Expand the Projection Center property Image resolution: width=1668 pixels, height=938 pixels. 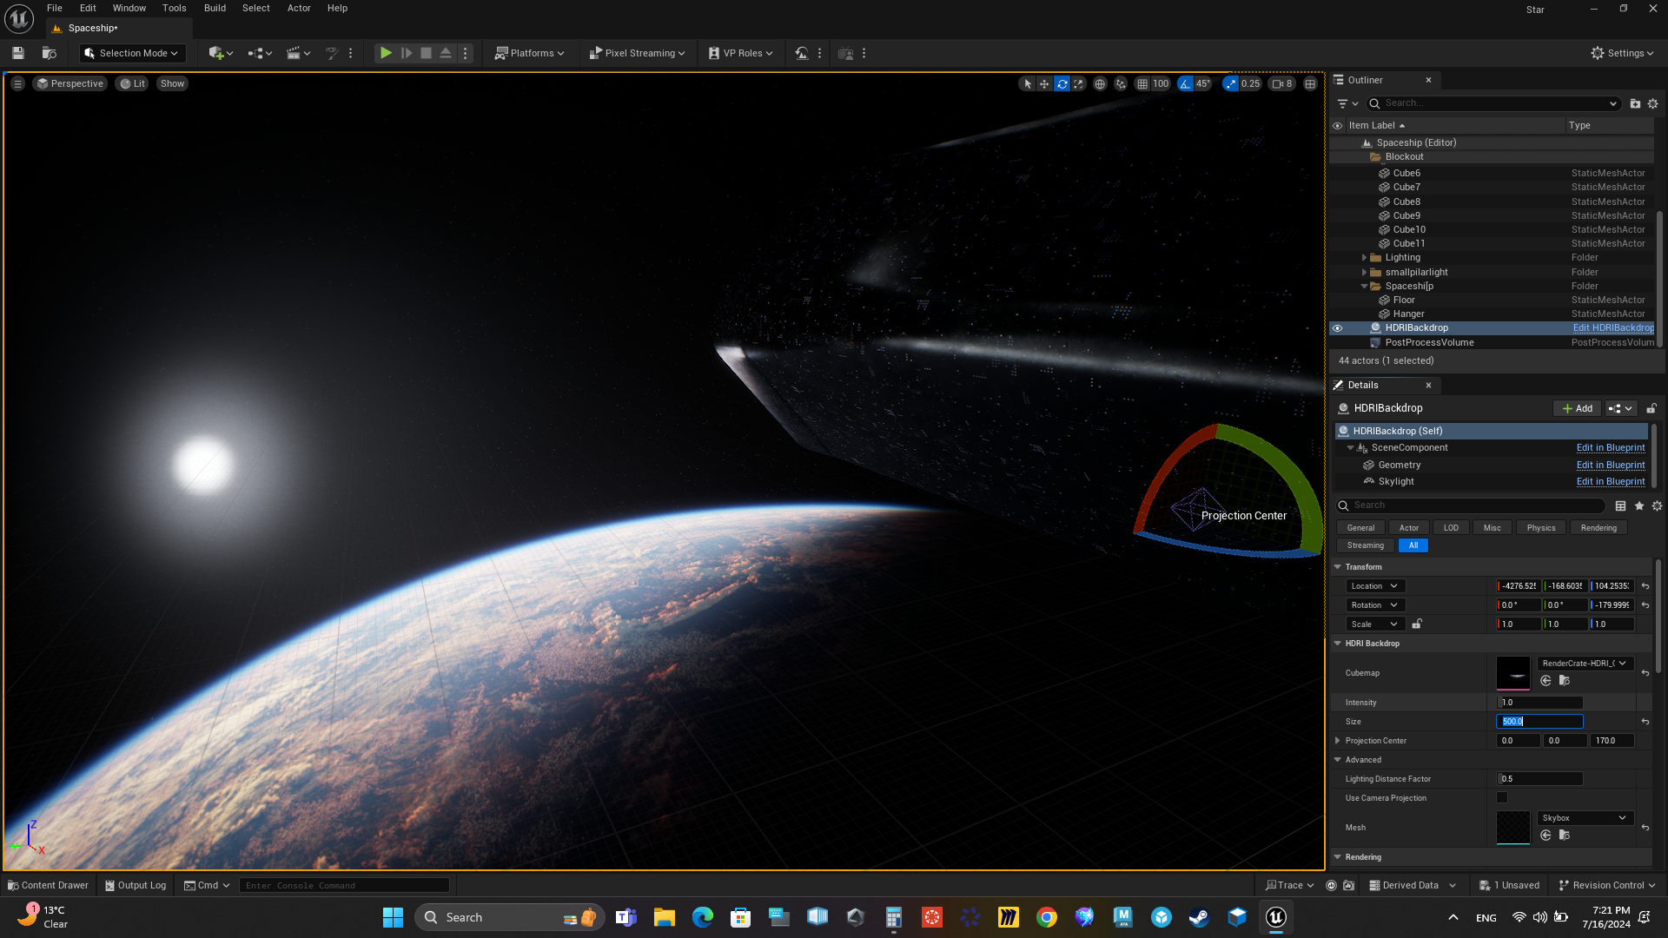(1338, 741)
